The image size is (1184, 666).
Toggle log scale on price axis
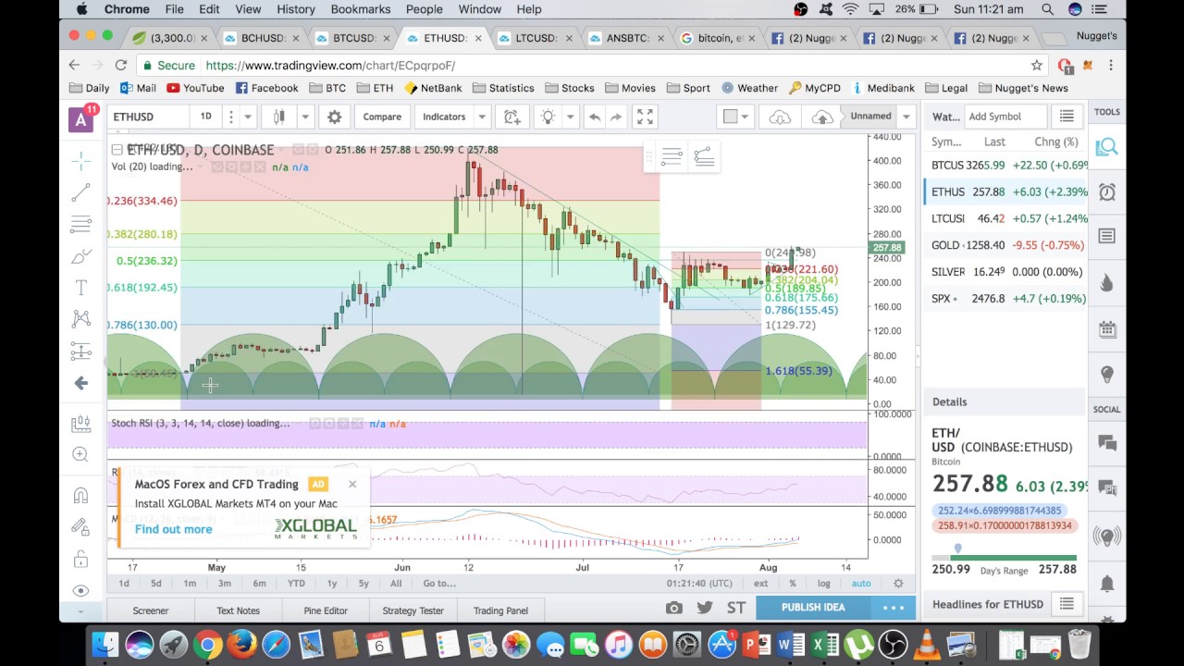(823, 583)
